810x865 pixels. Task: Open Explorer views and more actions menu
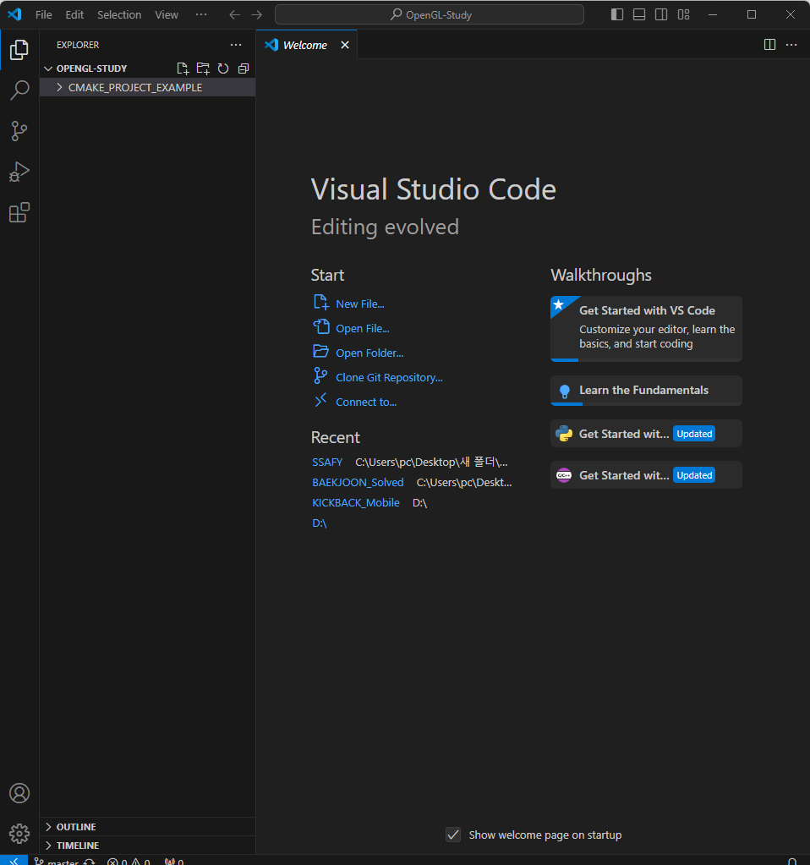[x=236, y=45]
